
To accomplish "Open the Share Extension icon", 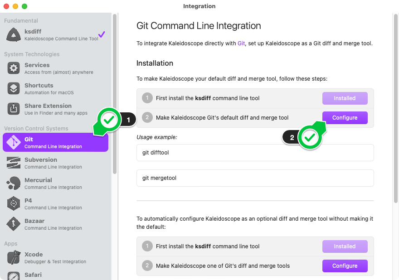I will [14, 109].
